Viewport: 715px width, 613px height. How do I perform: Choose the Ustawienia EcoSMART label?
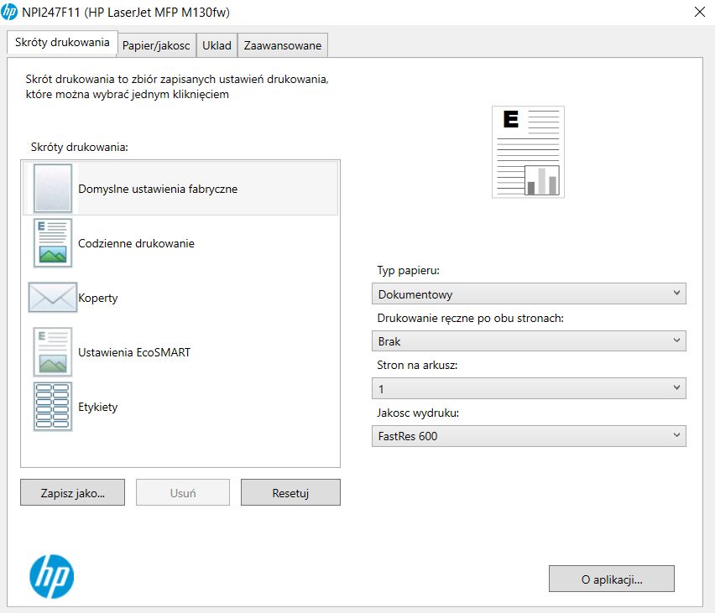[x=134, y=352]
